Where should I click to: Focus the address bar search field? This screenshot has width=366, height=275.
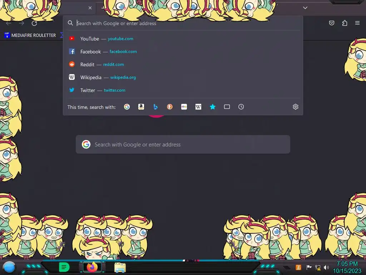pos(183,23)
